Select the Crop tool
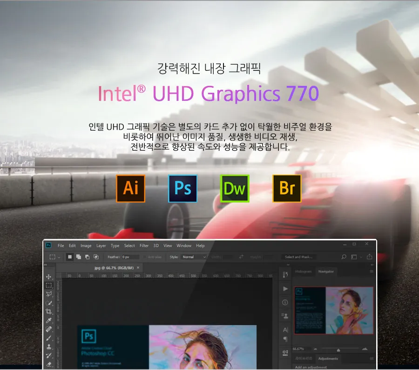 point(49,312)
